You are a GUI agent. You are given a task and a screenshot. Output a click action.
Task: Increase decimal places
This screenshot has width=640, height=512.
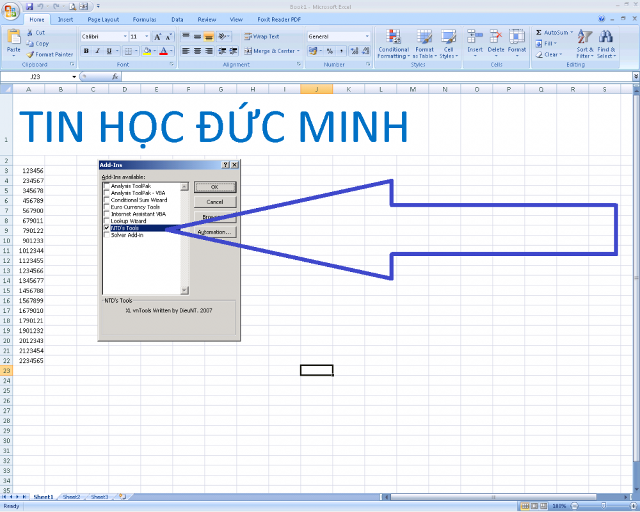click(355, 51)
